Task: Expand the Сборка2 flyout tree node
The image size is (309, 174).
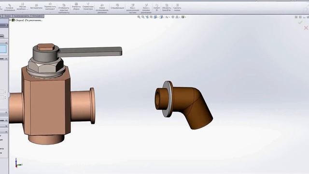Action: pyautogui.click(x=10, y=20)
